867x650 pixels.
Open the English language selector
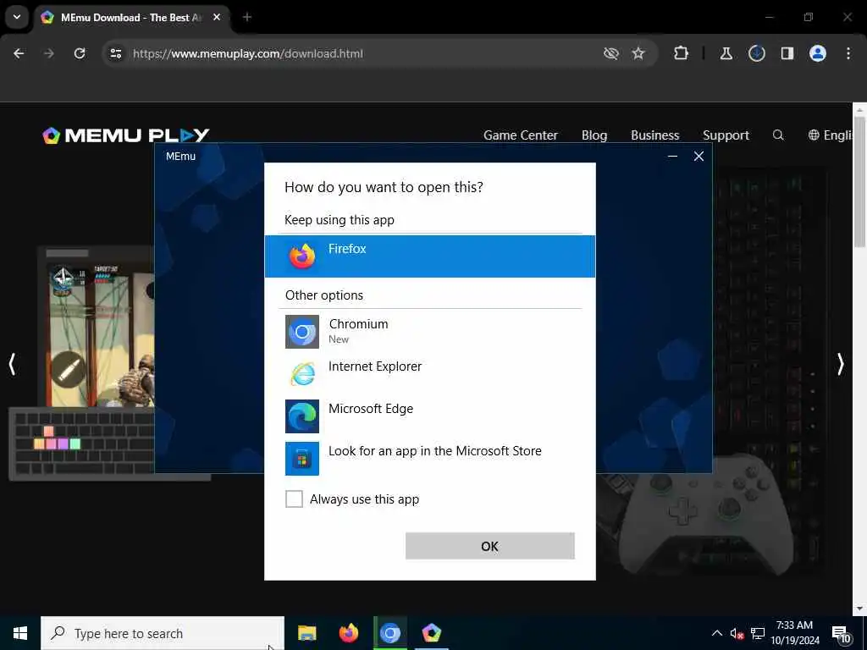point(831,135)
